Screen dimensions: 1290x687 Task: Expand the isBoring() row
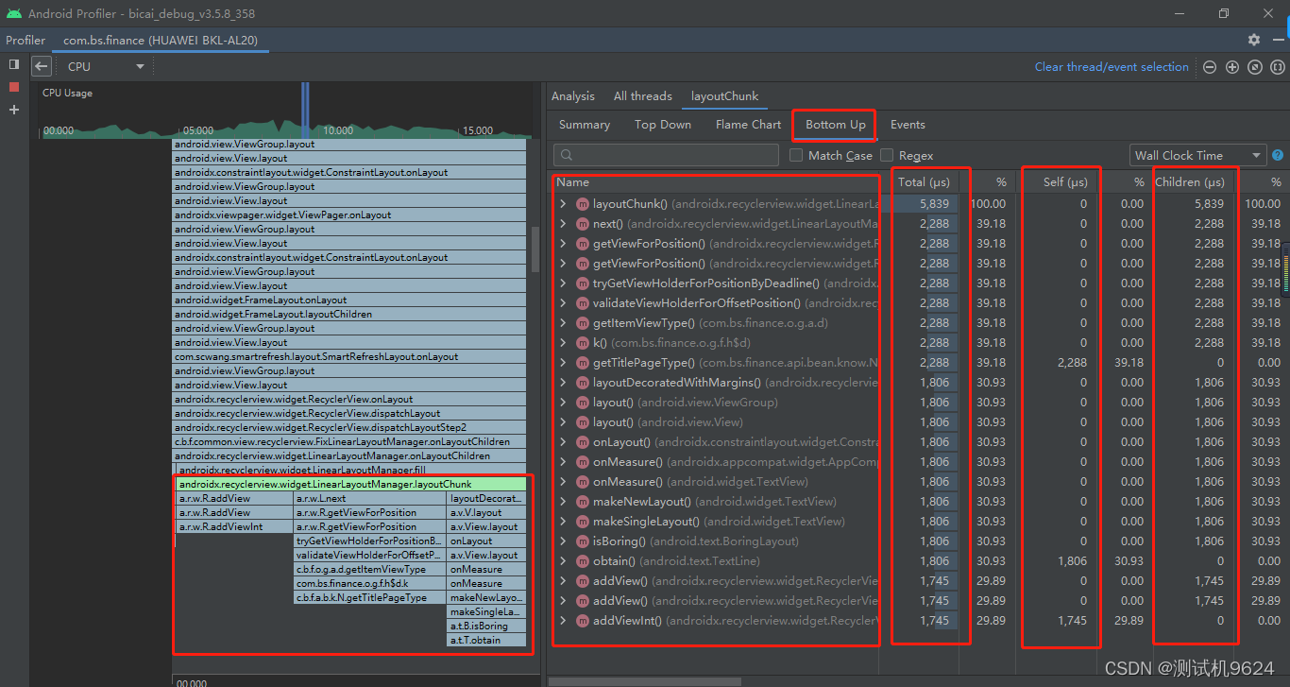(x=563, y=541)
